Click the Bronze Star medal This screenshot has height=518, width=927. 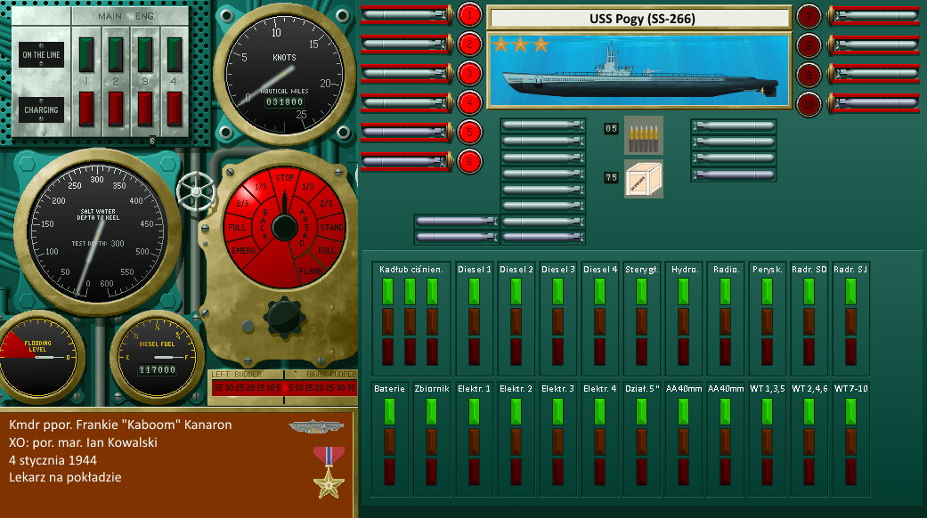coord(328,471)
